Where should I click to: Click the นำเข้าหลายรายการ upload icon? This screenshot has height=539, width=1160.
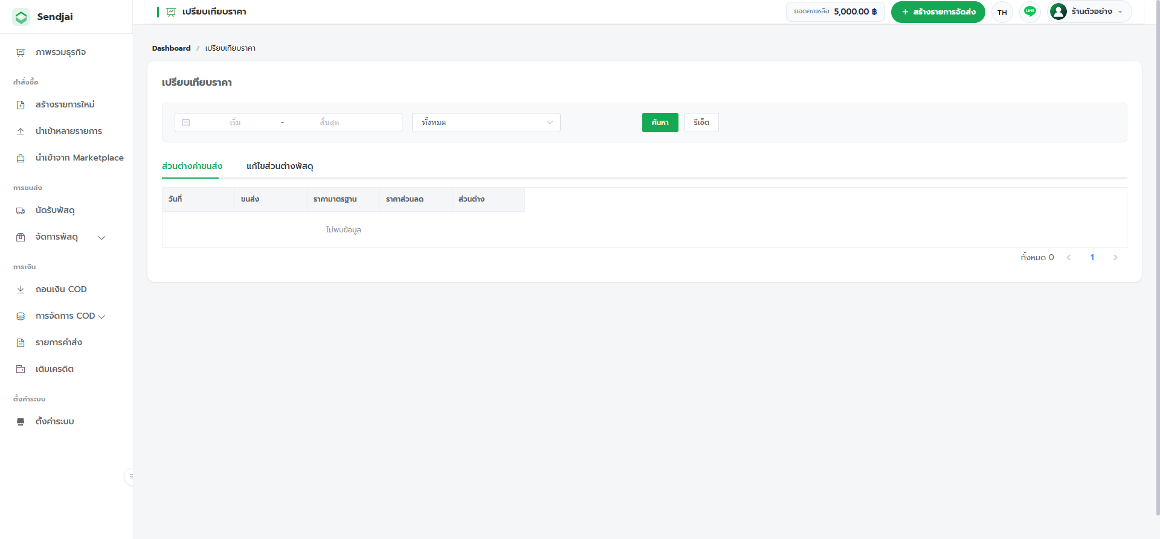(21, 132)
